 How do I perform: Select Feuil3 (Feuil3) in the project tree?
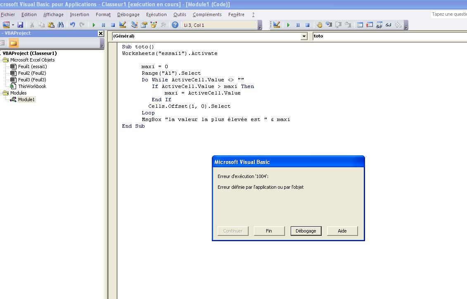(x=32, y=80)
